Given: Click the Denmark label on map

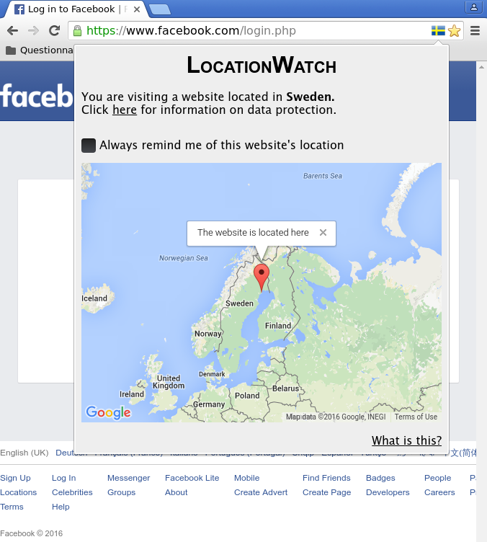Looking at the screenshot, I should pyautogui.click(x=212, y=374).
